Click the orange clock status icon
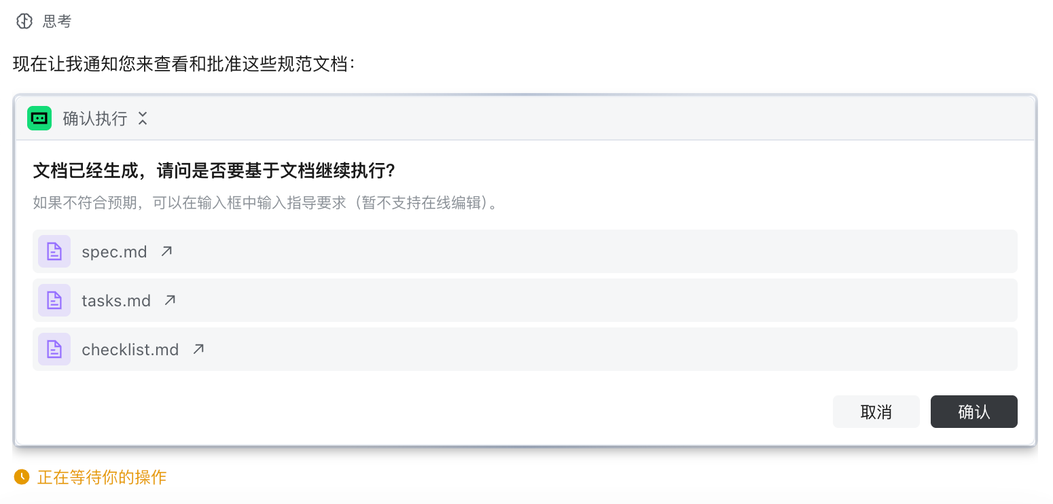 (22, 477)
